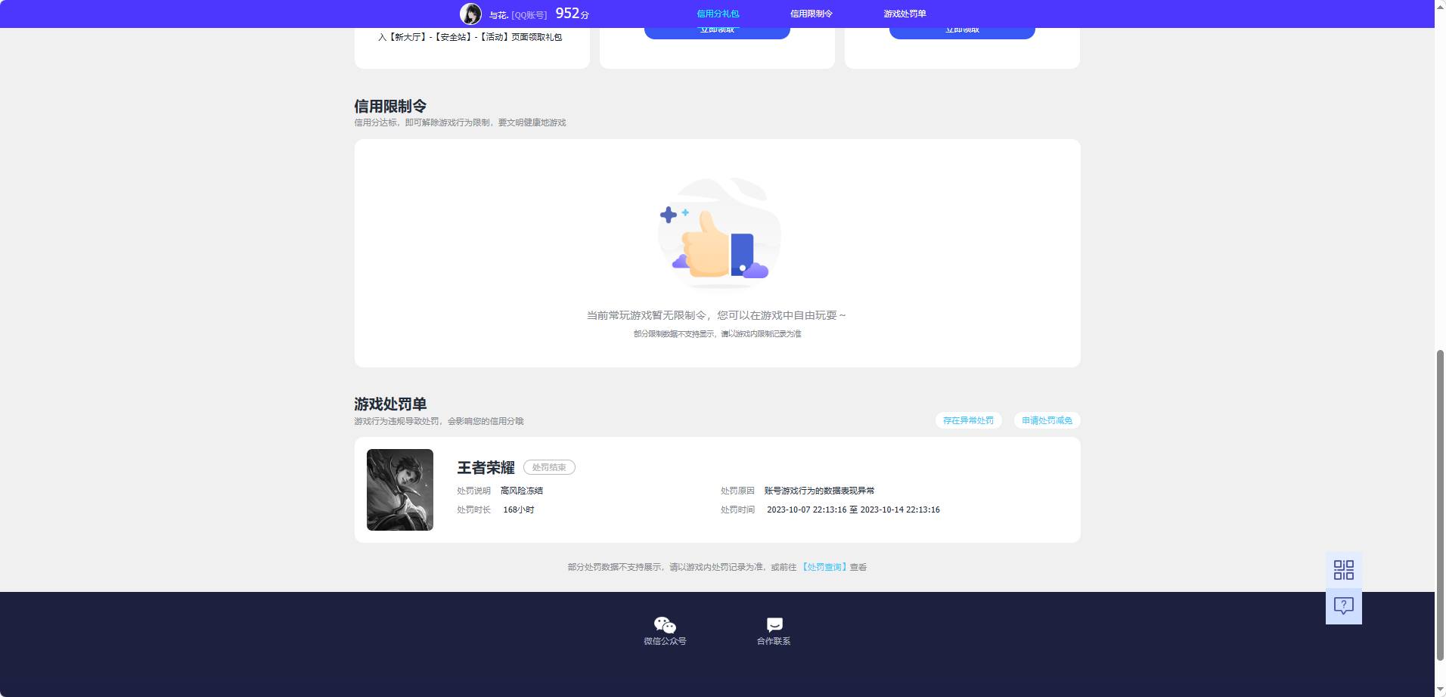Viewport: 1446px width, 697px height.
Task: Click the 存在异常处罚 badge
Action: [968, 420]
